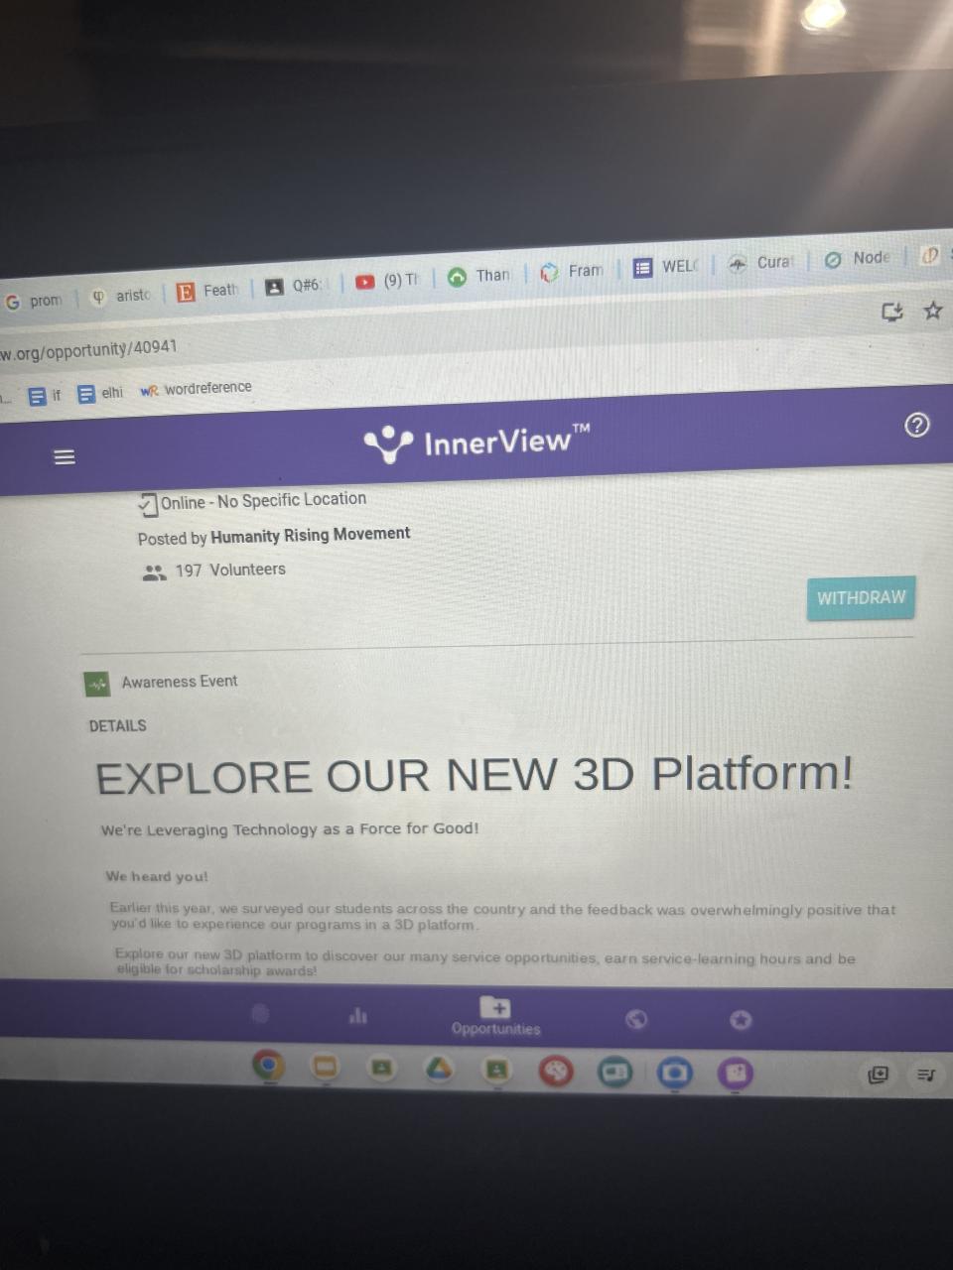The width and height of the screenshot is (953, 1270).
Task: Click the DETAILS section heading
Action: coord(117,726)
